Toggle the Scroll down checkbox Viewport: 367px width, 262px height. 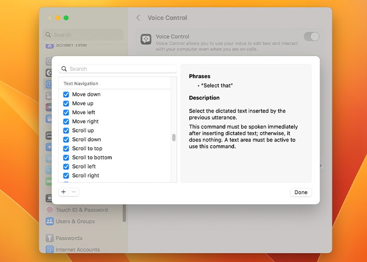tap(66, 139)
